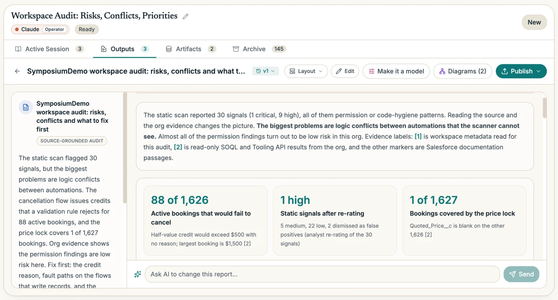
Task: Click the workspace title 'Workspace Audit: Risks, Conflicts, Priorities'
Action: pyautogui.click(x=94, y=16)
